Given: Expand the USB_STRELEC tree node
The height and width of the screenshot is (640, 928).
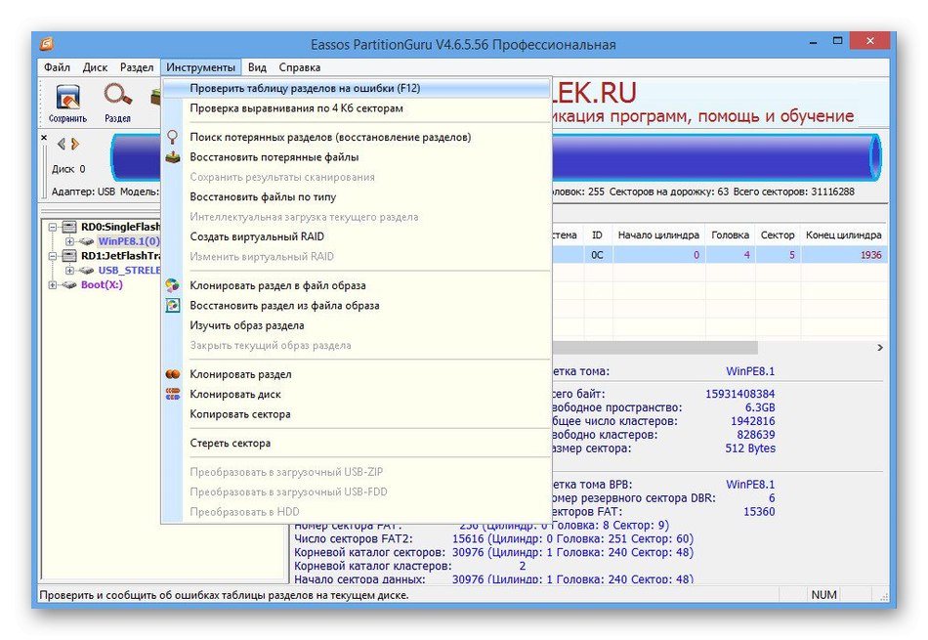Looking at the screenshot, I should click(69, 271).
